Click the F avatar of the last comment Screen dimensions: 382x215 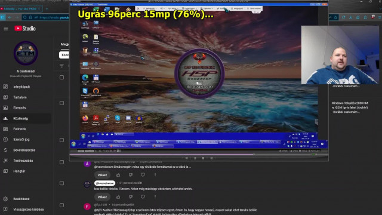(x=87, y=207)
